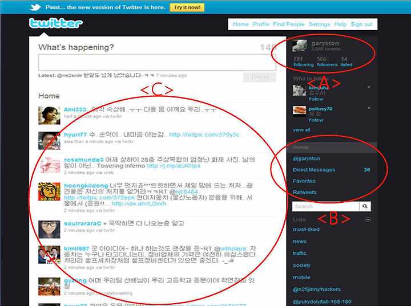Follow kimjuha

click(316, 99)
